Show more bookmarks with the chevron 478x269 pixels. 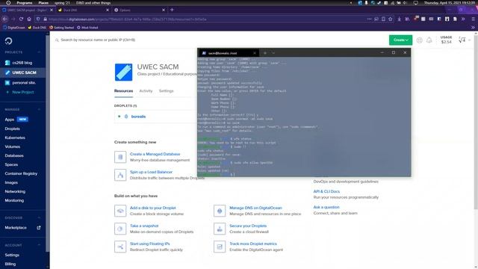pyautogui.click(x=473, y=28)
